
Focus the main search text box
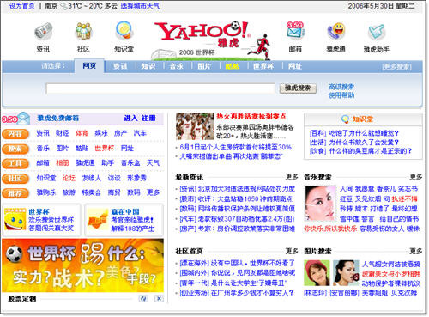click(160, 88)
